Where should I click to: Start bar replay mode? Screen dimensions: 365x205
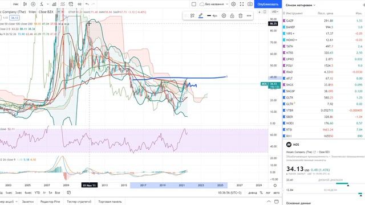click(x=79, y=4)
